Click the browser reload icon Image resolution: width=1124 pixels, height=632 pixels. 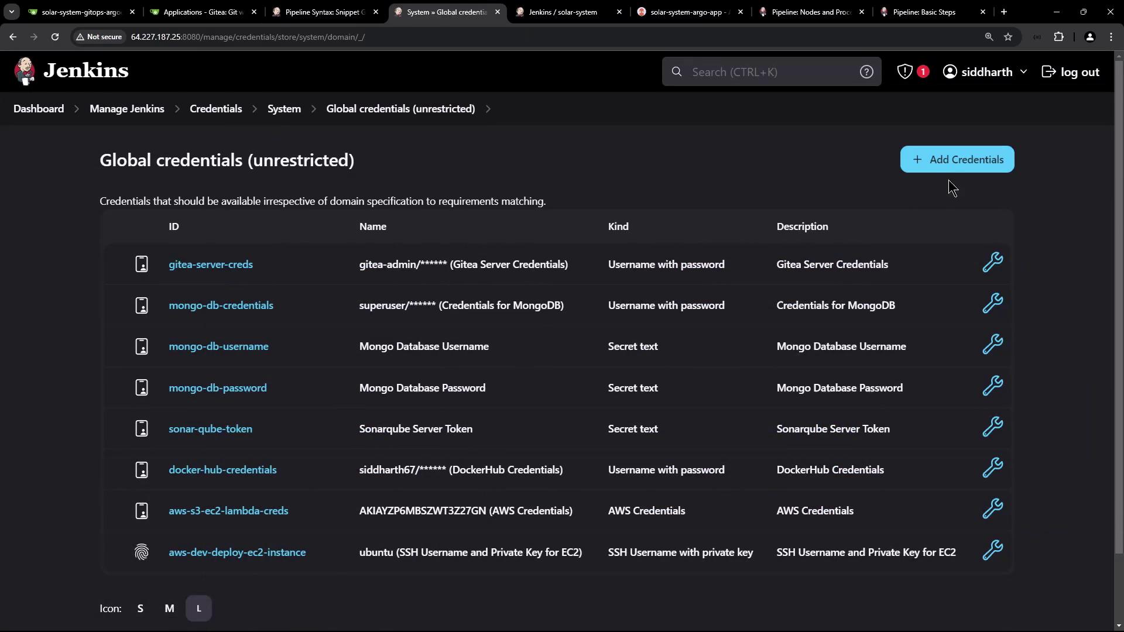tap(55, 37)
